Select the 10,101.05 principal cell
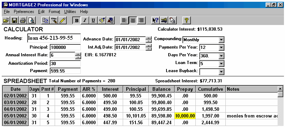 (x=136, y=116)
